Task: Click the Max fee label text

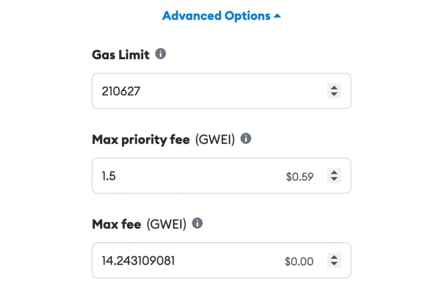Action: (117, 224)
